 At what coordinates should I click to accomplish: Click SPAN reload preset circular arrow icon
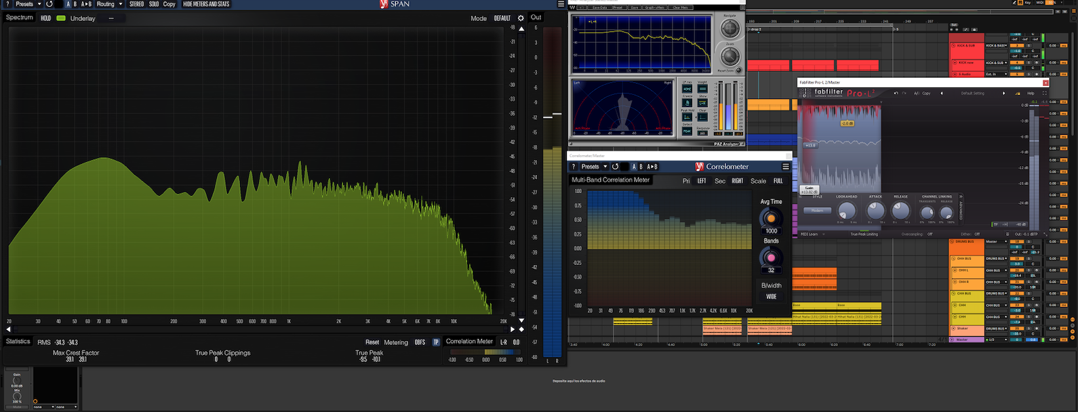point(49,4)
